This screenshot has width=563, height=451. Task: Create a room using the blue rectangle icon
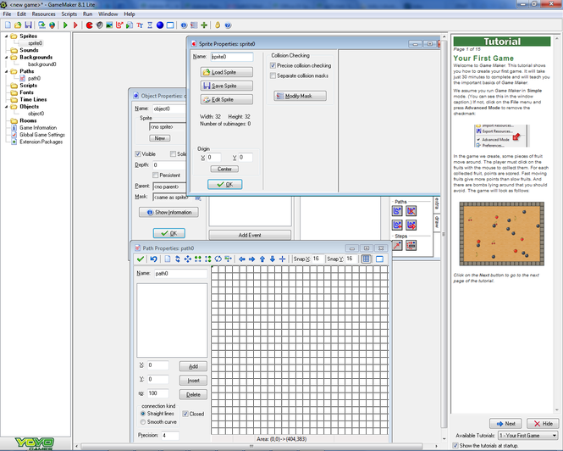pyautogui.click(x=170, y=25)
